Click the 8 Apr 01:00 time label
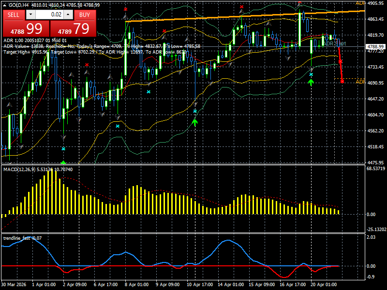The width and height of the screenshot is (387, 290). pos(137,284)
